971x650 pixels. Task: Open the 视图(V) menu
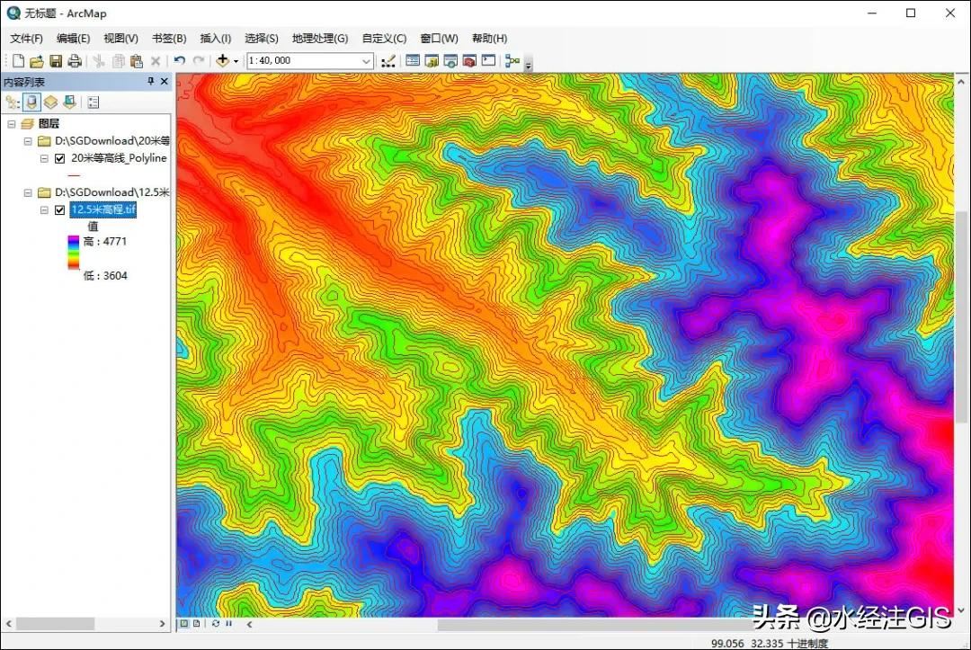click(x=120, y=39)
